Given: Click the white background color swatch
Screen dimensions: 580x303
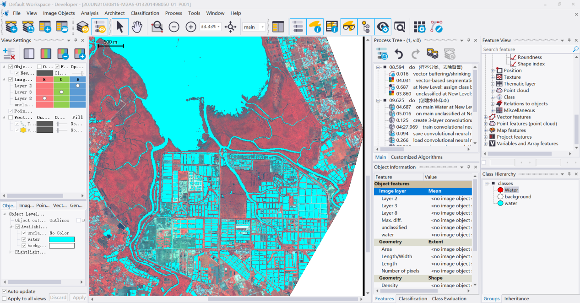Looking at the screenshot, I should [x=62, y=246].
